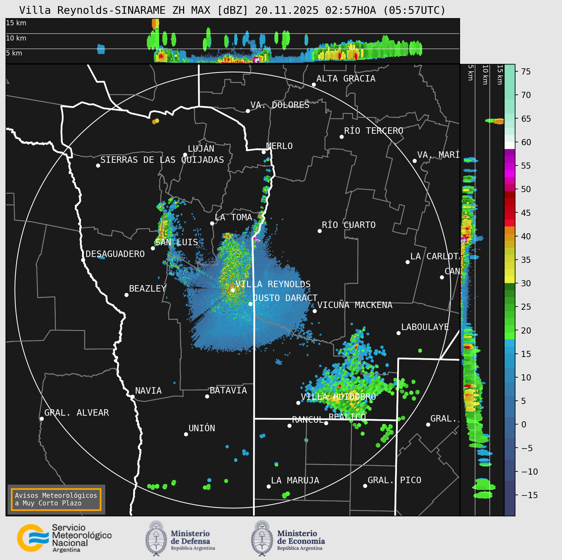Click the VILLA REYNOLDS map label
Viewport: 562px width, 560px height.
point(273,284)
